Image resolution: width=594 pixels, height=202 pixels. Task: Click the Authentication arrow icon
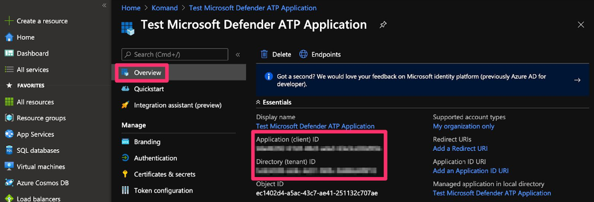[126, 158]
